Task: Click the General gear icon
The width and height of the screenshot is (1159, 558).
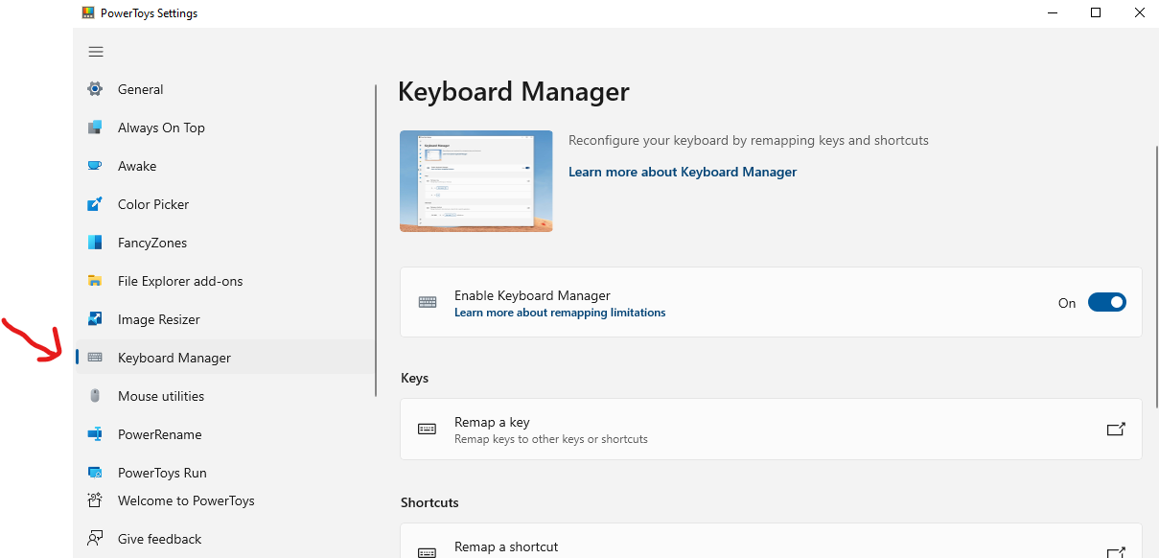Action: click(x=95, y=89)
